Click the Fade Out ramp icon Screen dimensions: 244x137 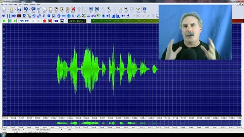point(118,16)
